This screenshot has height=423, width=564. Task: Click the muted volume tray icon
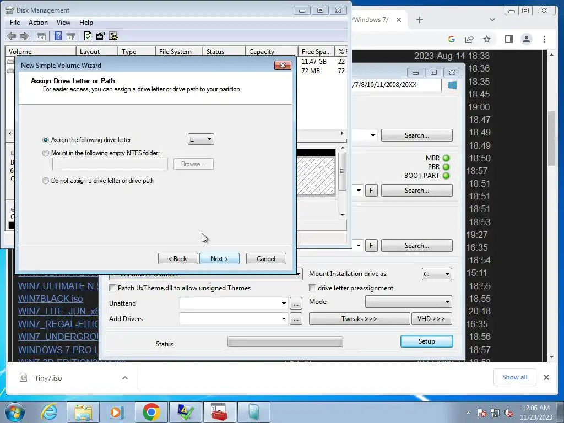(x=508, y=413)
